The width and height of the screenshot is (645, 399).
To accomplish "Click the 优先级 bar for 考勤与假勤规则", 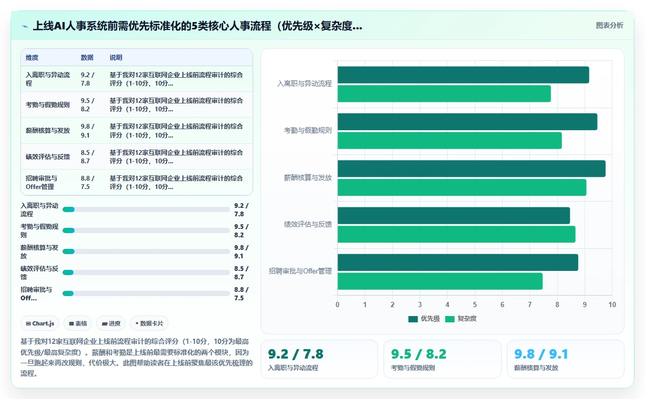I will [x=467, y=122].
